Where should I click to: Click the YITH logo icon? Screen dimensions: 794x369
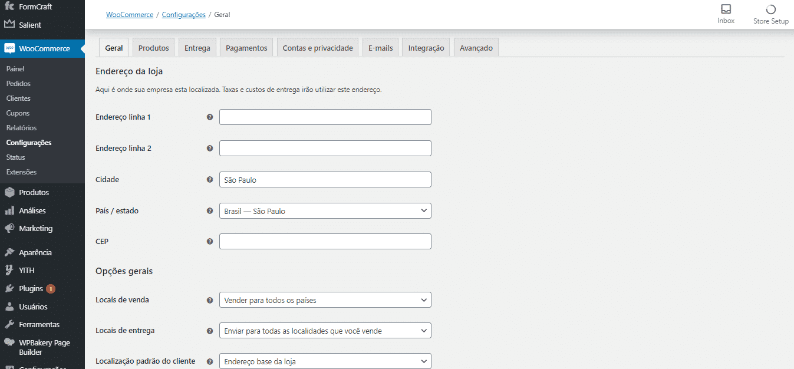9,270
